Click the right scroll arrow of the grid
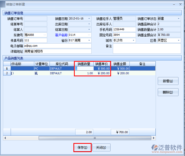The width and height of the screenshot is (185, 156). coord(154,138)
